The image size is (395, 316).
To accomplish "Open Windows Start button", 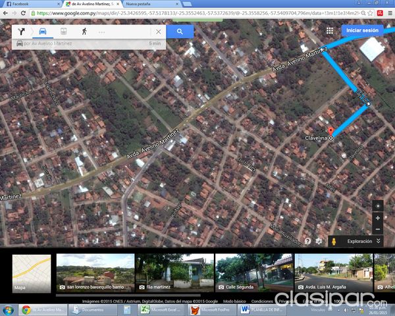I will point(8,309).
